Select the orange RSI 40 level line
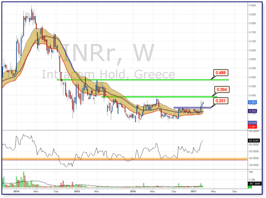 (125, 159)
